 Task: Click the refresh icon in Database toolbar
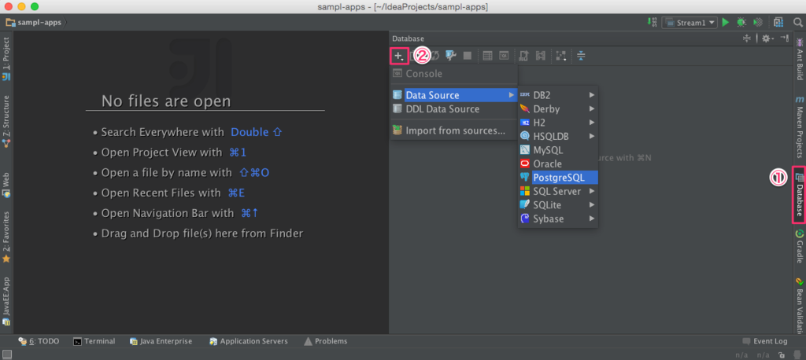pos(435,56)
